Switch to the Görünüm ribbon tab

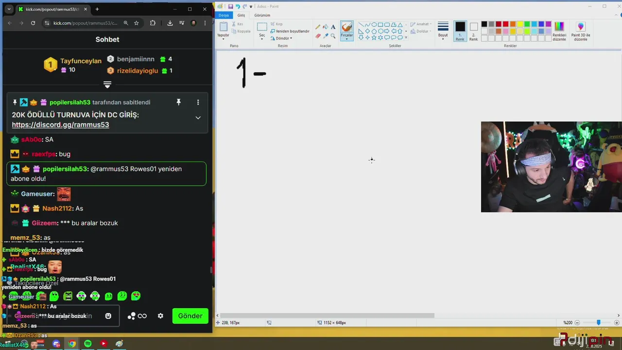pos(262,15)
